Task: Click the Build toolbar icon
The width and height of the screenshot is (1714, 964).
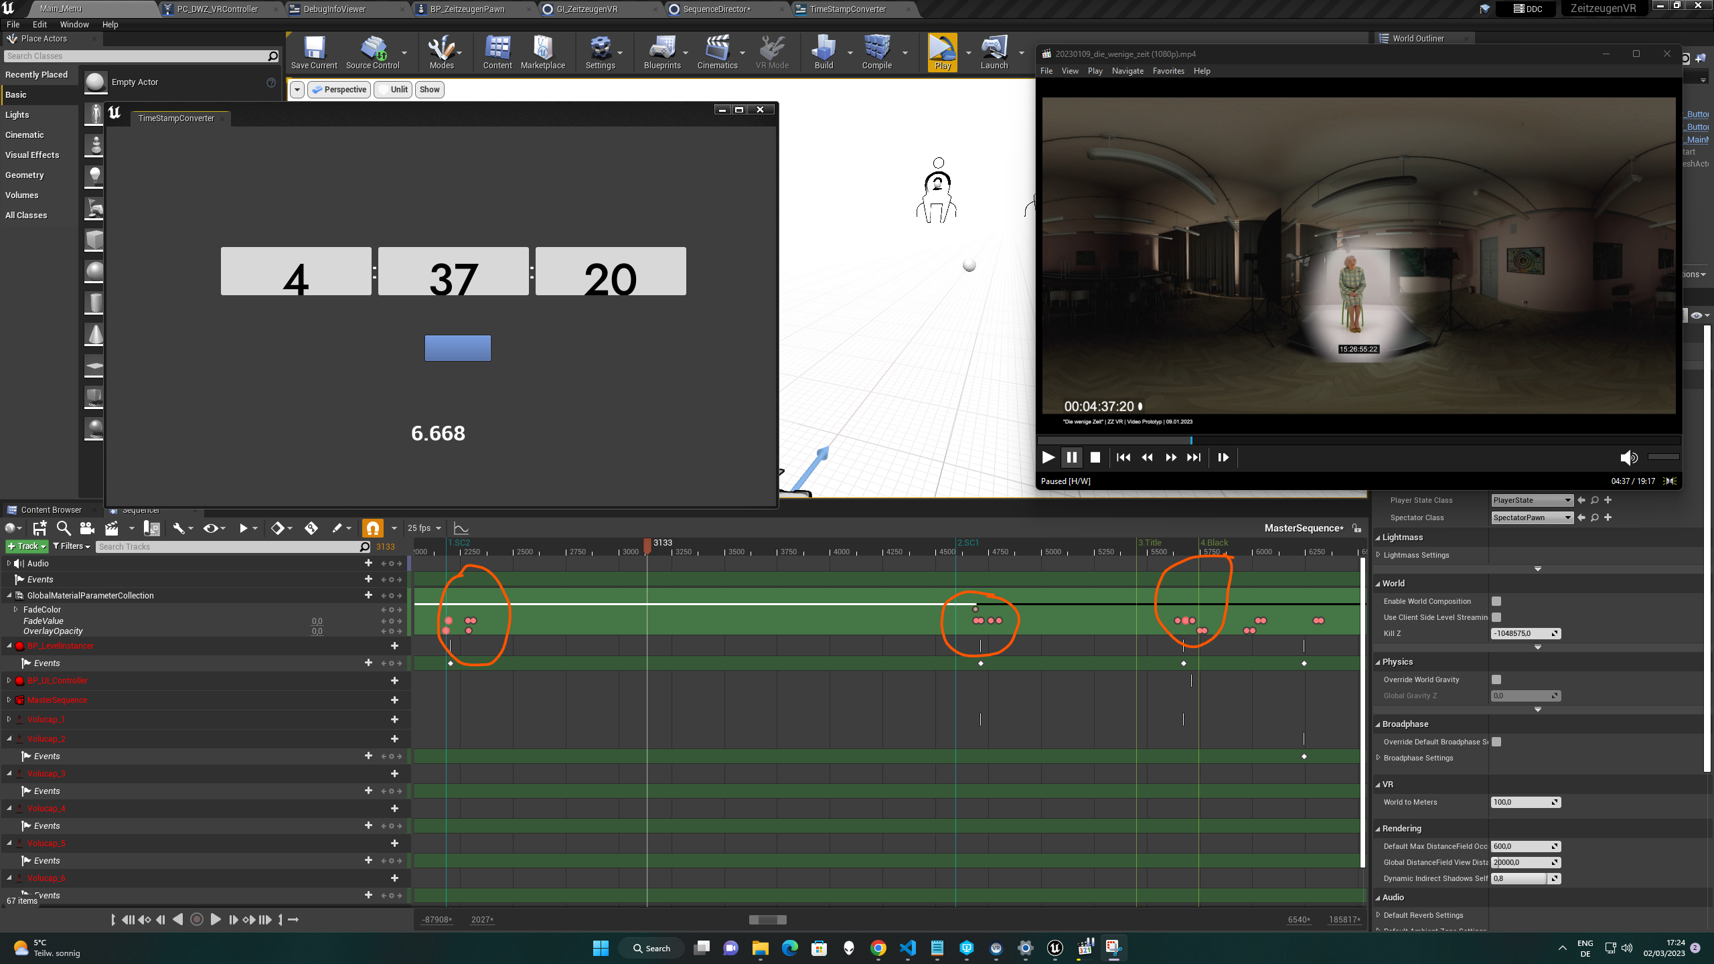Action: click(x=824, y=52)
